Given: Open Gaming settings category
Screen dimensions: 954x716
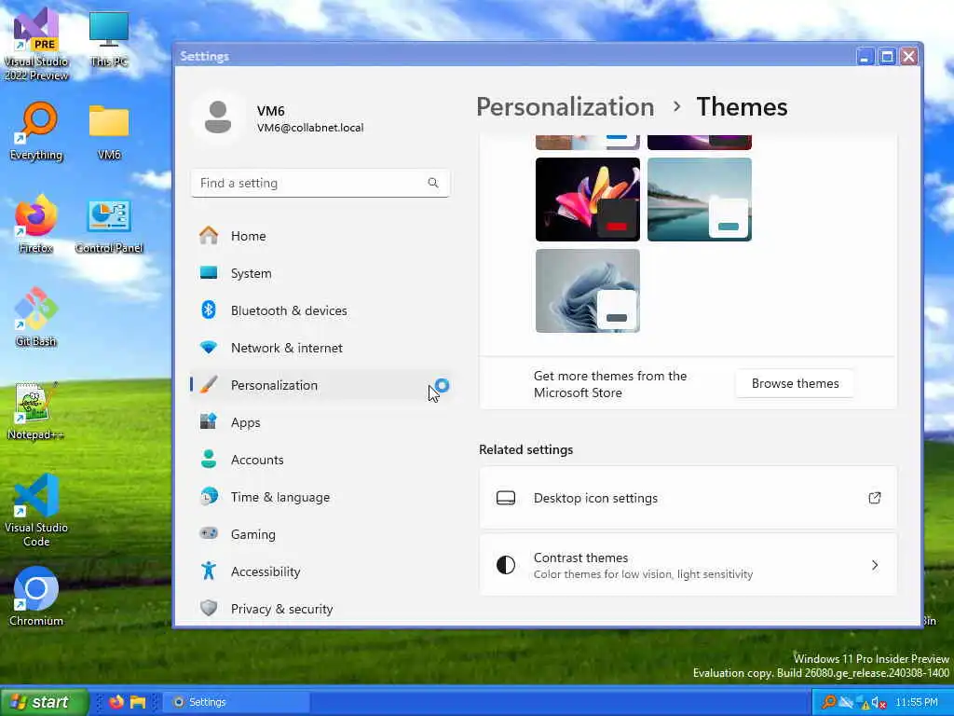Looking at the screenshot, I should [320, 534].
